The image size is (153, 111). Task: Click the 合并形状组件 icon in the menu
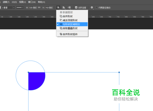point(61,34)
